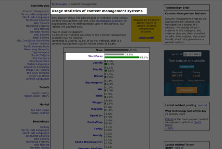
Task: Open JavaScript Libraries under Technologies sidebar
Action: [37, 20]
